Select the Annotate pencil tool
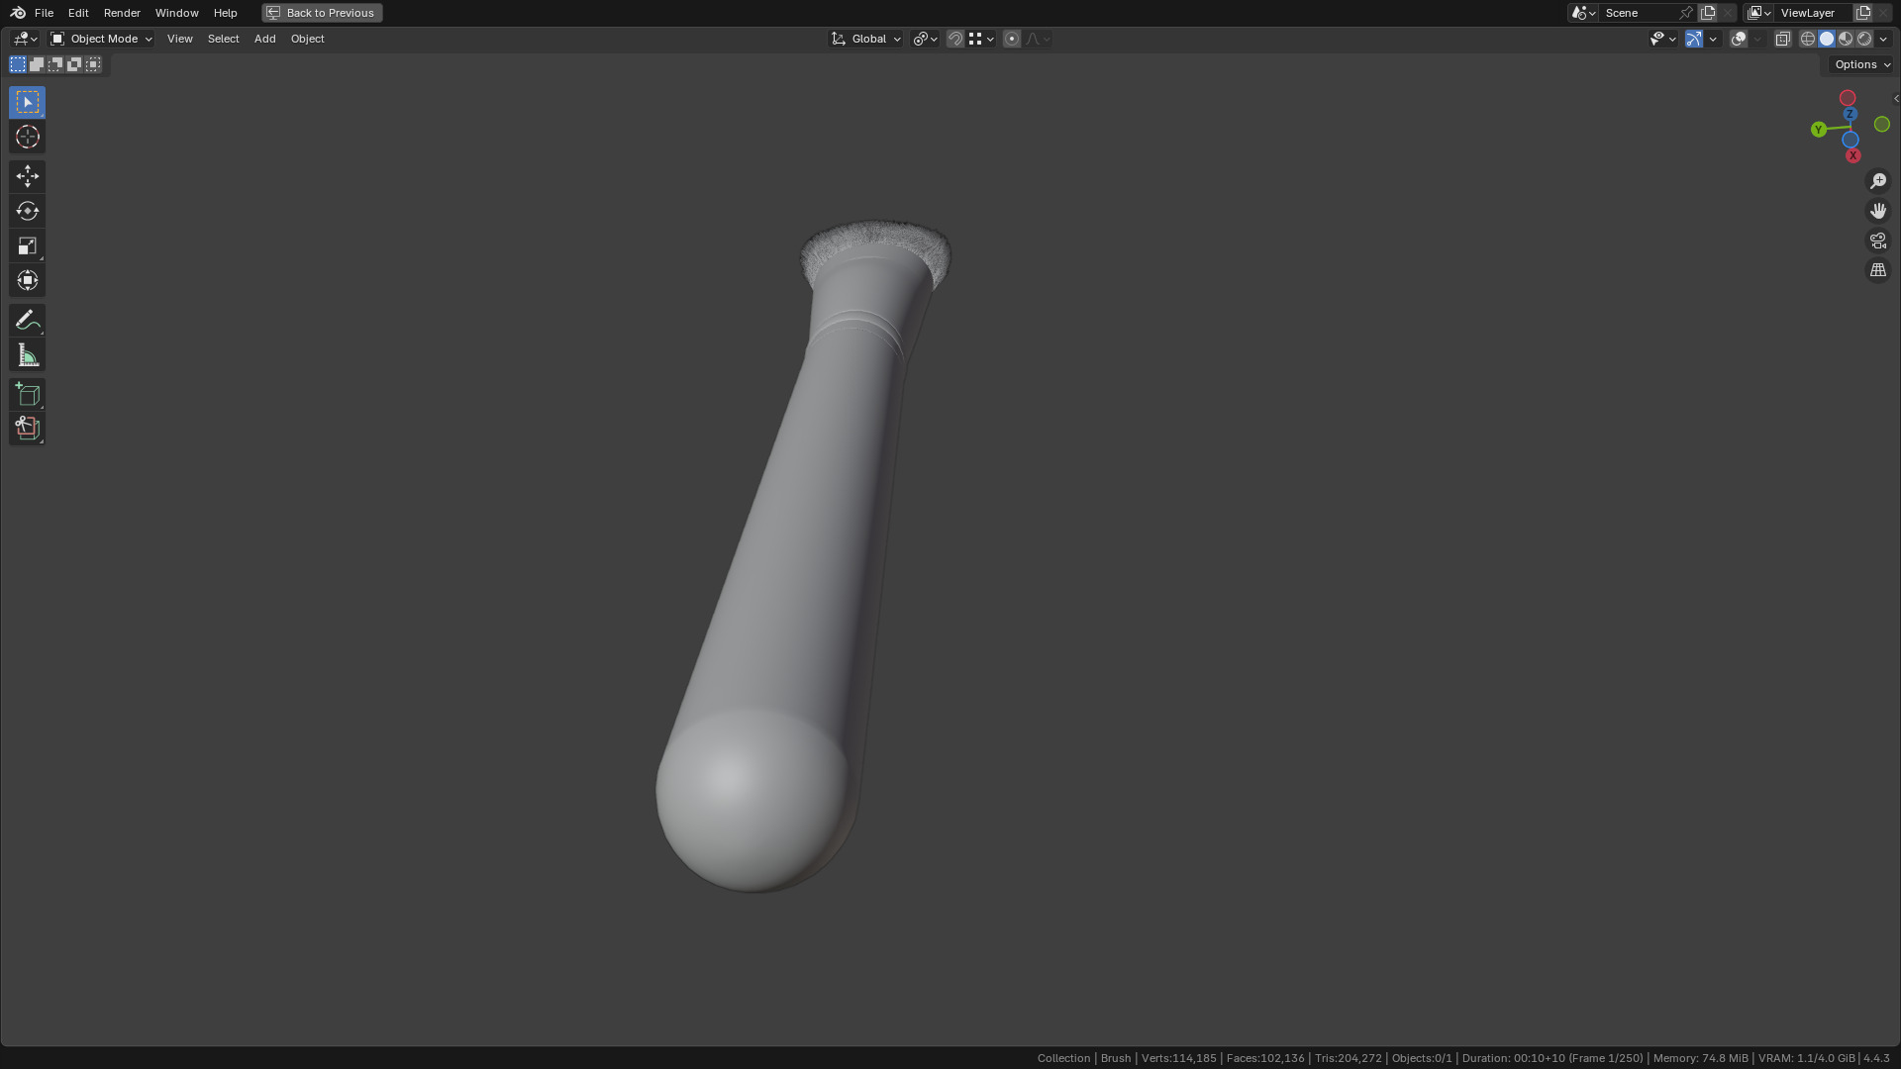Screen dimensions: 1901x1069 [x=27, y=320]
